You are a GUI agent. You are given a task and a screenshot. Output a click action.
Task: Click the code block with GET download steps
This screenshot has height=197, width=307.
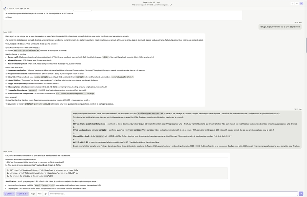click(x=117, y=173)
